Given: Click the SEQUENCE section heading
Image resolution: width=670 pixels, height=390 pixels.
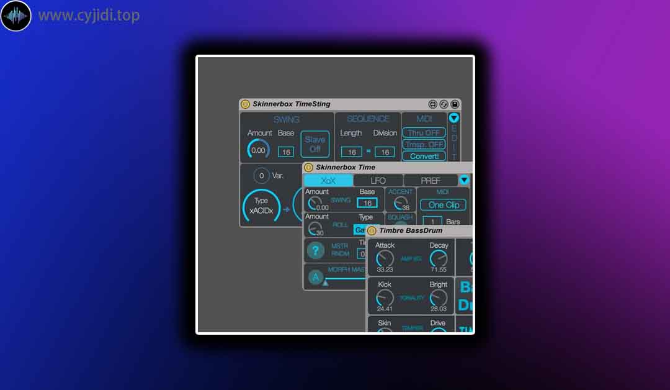Looking at the screenshot, I should 368,119.
